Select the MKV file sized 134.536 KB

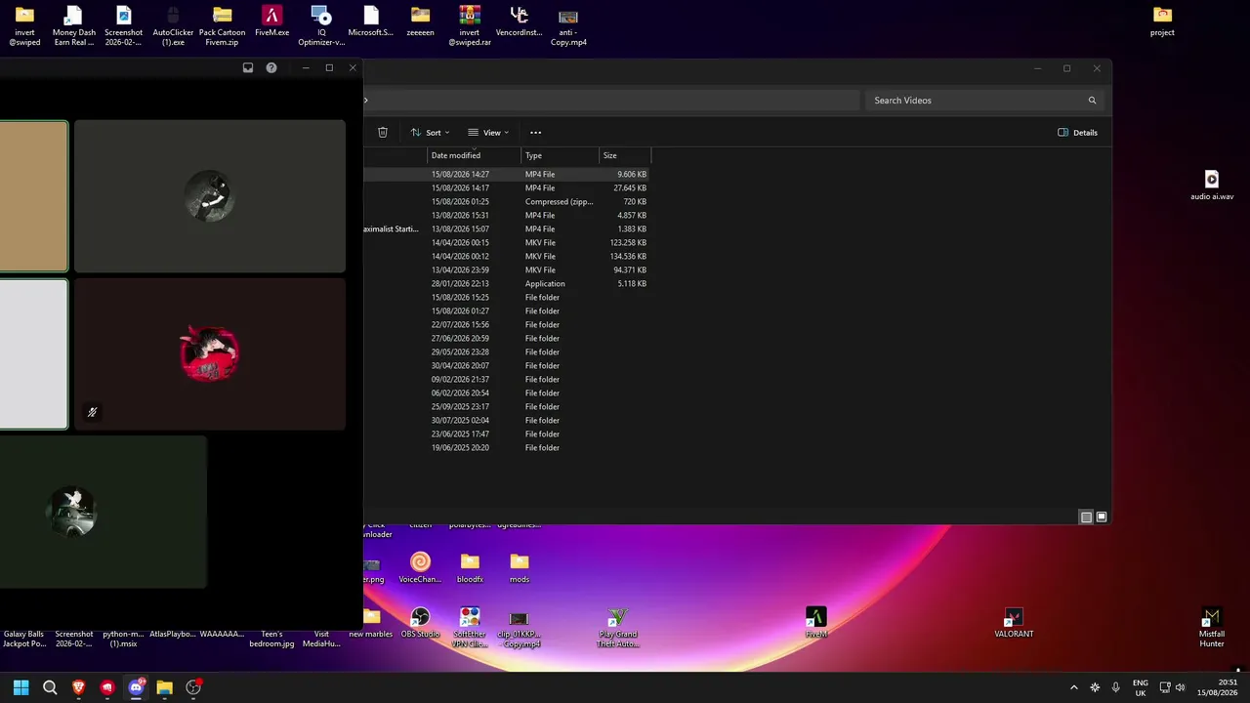pyautogui.click(x=506, y=256)
